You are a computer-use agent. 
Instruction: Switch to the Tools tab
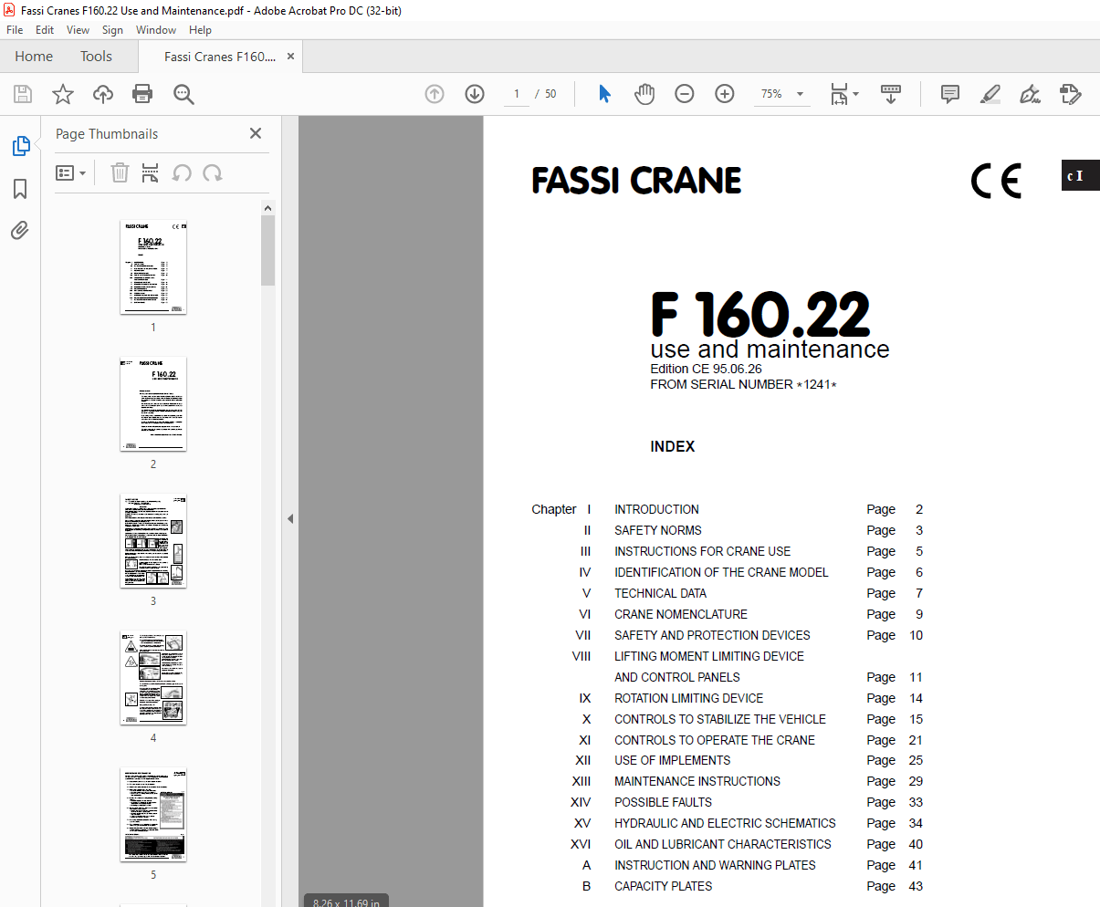96,56
